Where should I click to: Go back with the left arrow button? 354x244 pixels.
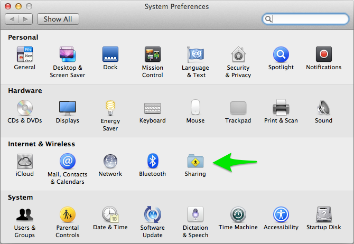point(12,19)
